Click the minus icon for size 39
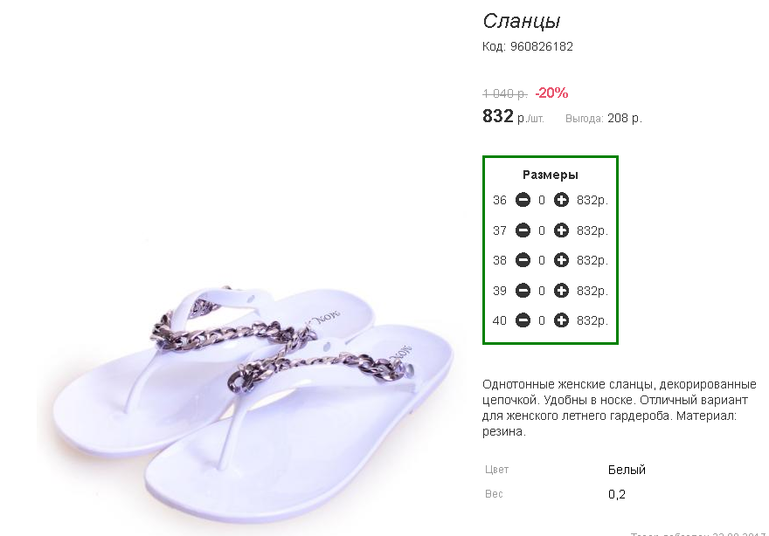 tap(523, 291)
